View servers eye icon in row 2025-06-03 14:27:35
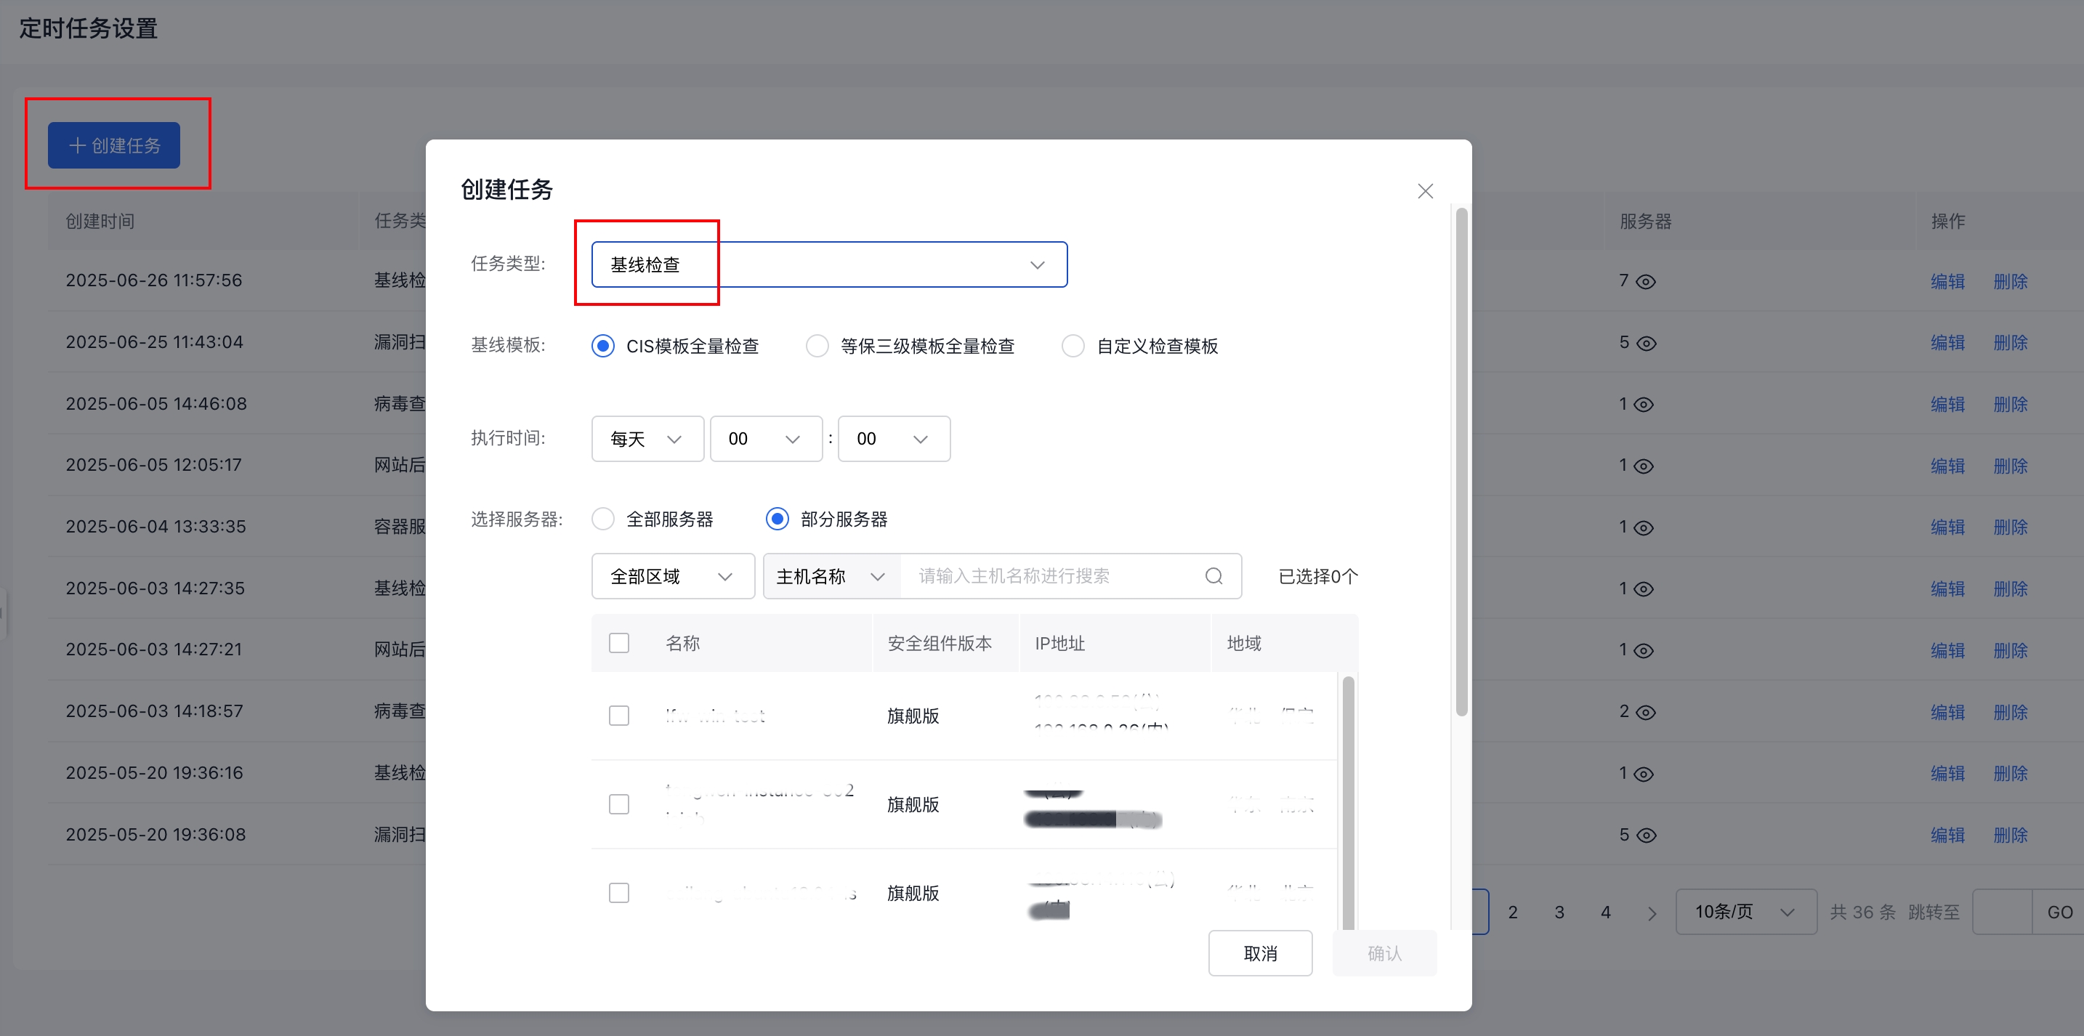 [1643, 588]
